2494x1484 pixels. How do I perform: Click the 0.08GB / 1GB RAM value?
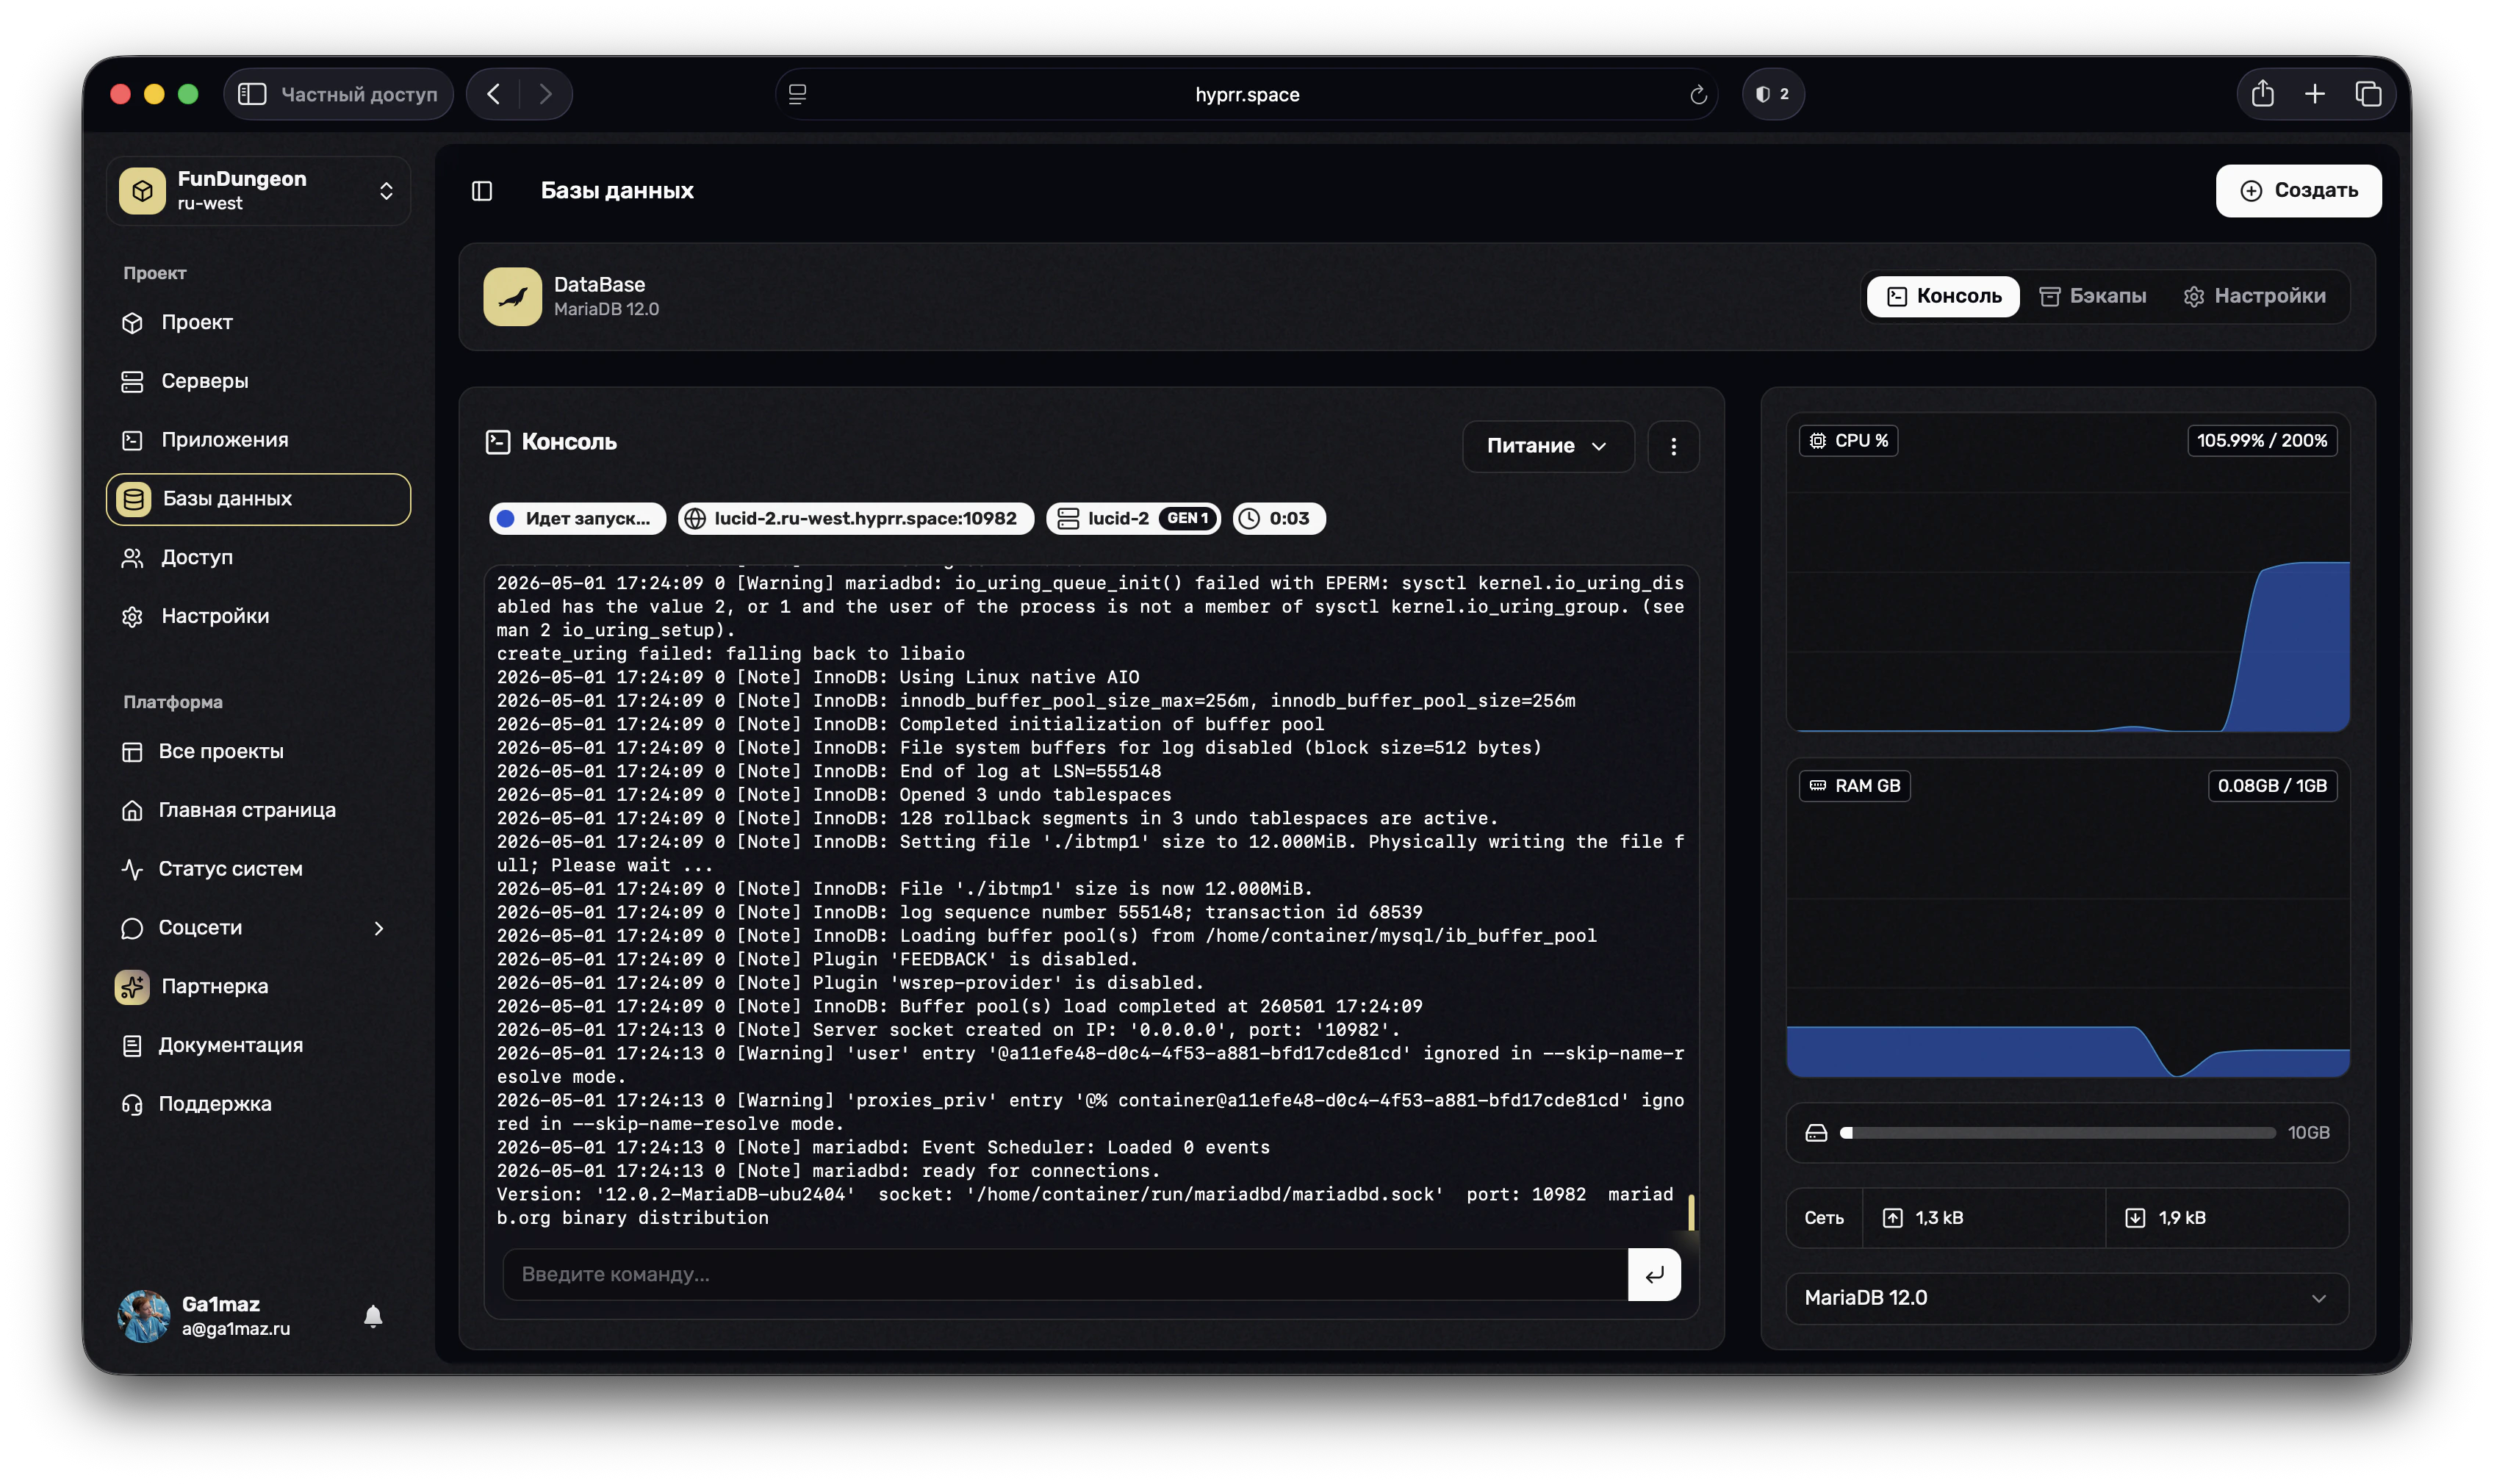click(x=2271, y=786)
